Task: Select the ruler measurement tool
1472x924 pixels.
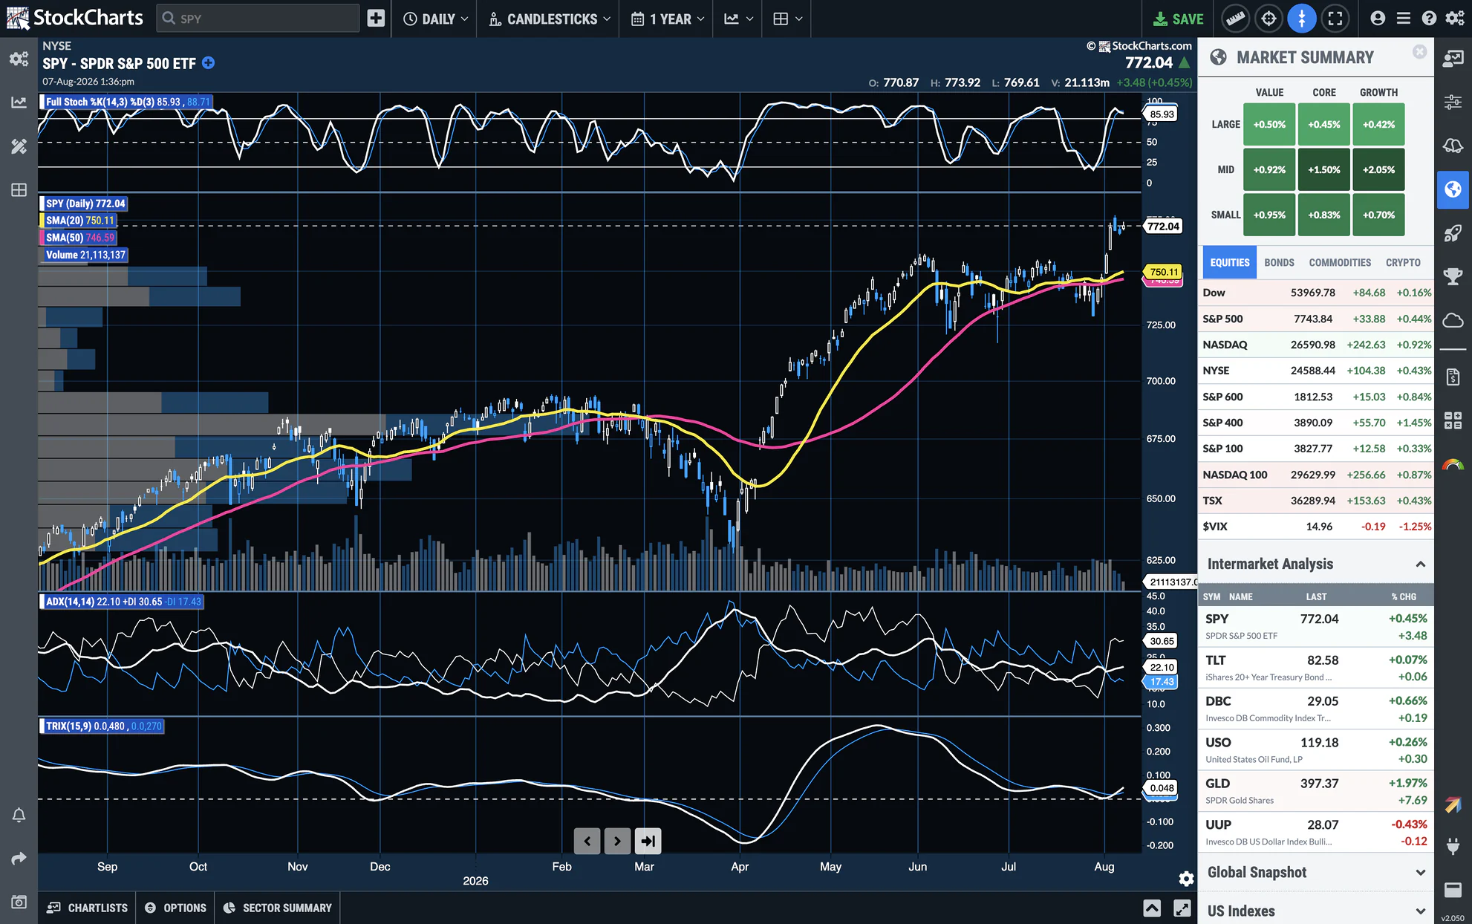Action: (x=1235, y=19)
